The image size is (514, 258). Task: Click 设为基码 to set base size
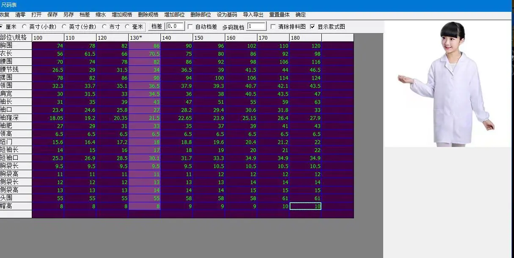point(227,14)
